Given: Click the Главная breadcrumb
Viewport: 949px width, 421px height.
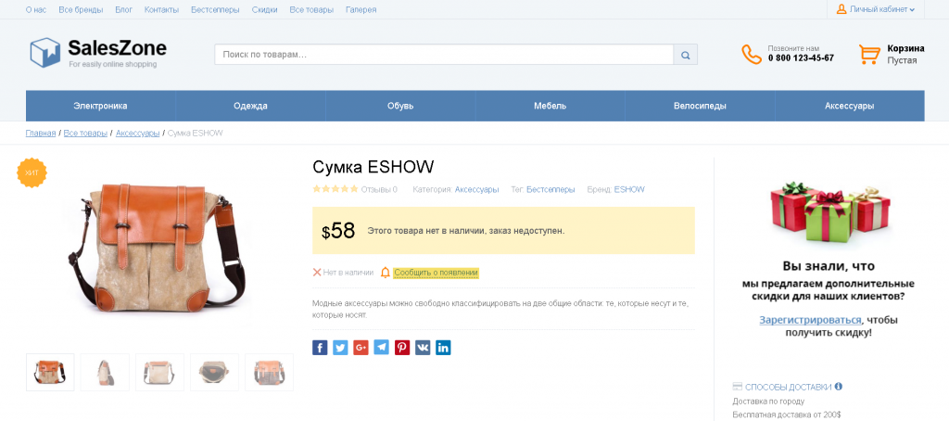Looking at the screenshot, I should [x=41, y=133].
